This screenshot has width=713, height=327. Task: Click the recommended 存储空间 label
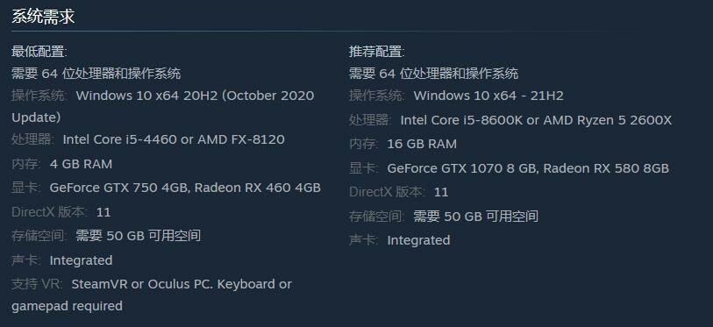[x=377, y=217]
